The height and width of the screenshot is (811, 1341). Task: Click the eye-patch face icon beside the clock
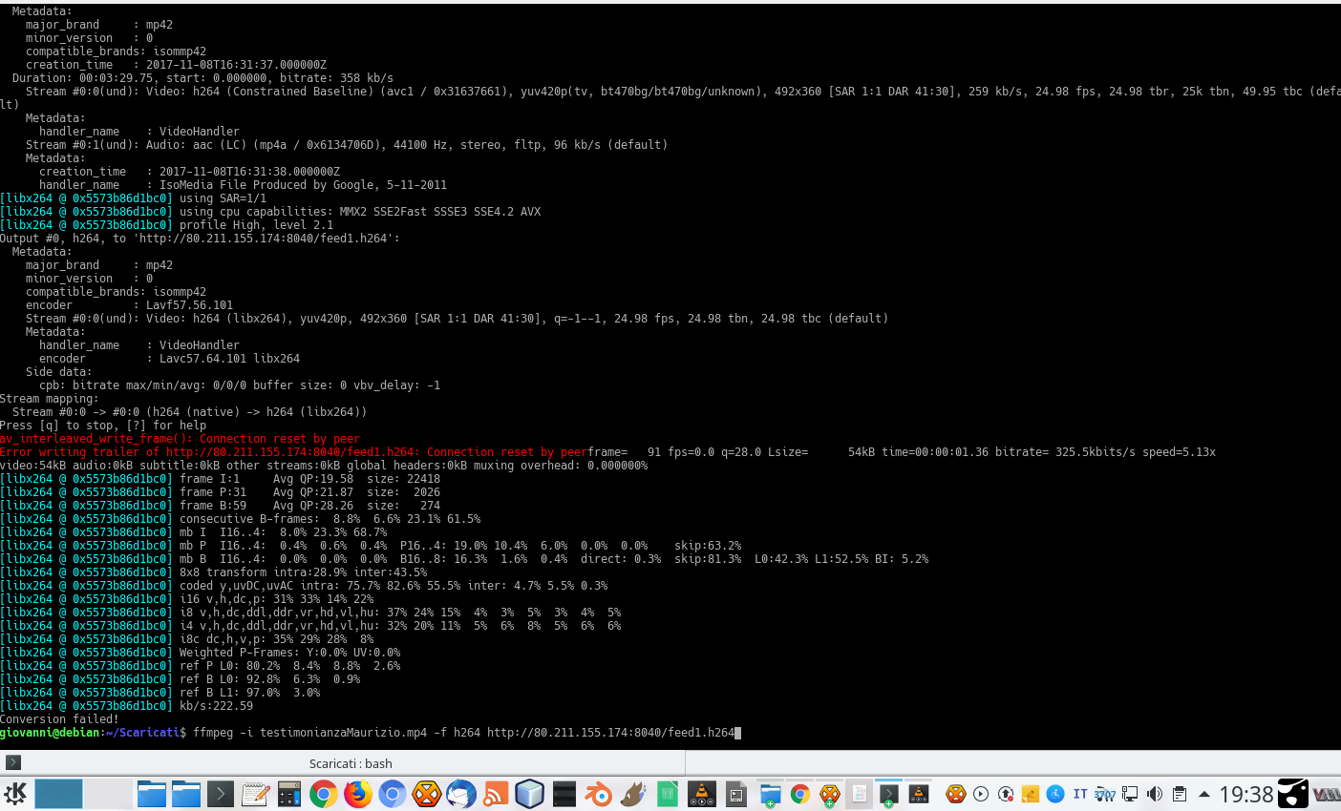[1293, 794]
